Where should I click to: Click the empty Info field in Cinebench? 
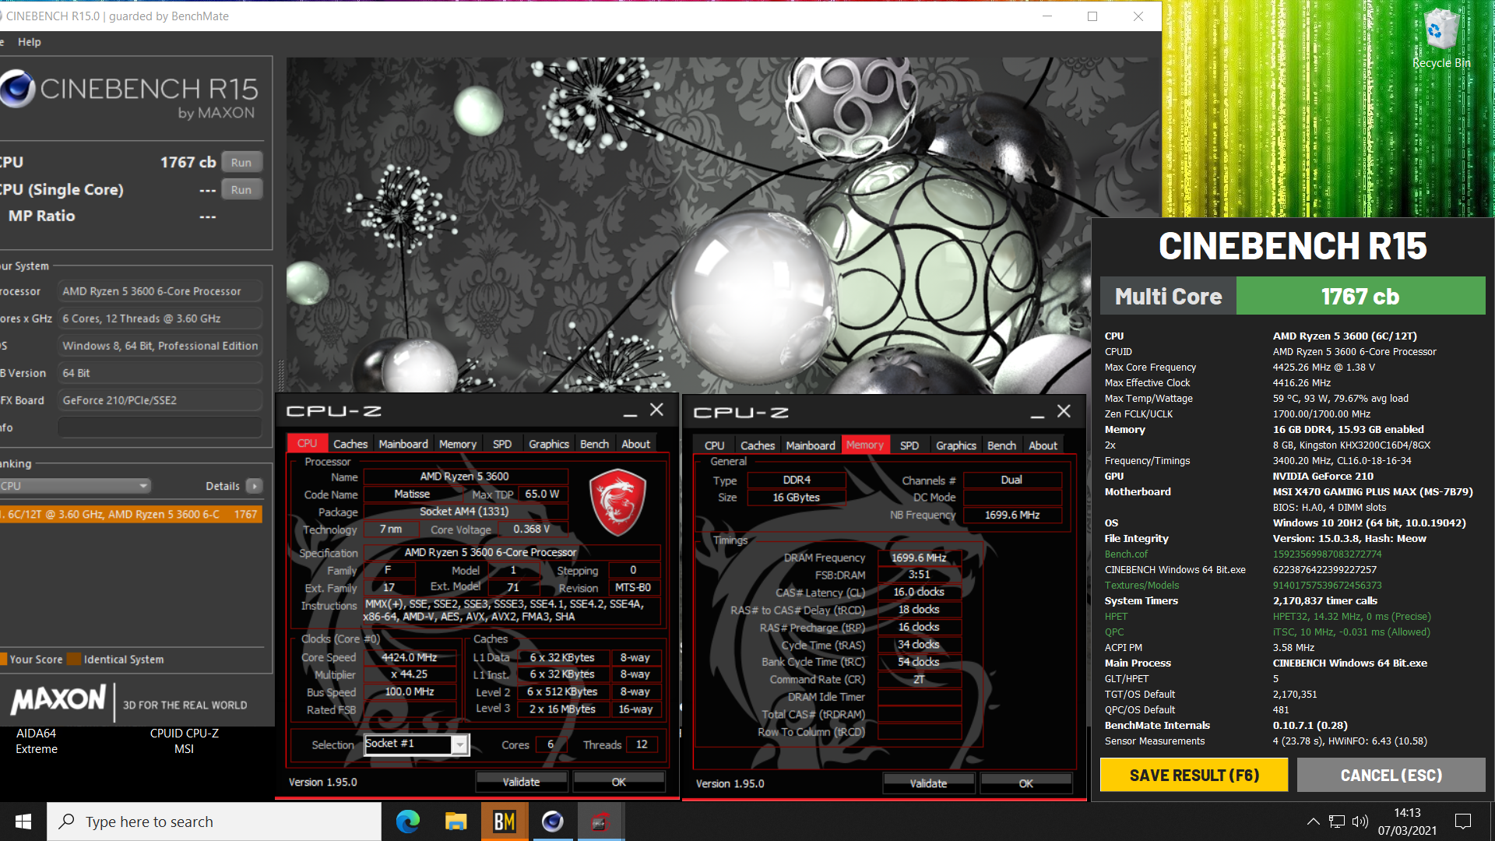pyautogui.click(x=160, y=428)
